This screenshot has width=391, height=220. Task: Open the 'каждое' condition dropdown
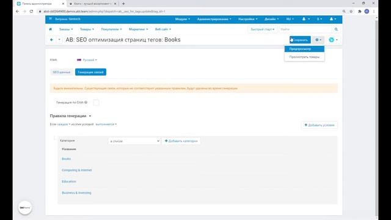click(64, 124)
